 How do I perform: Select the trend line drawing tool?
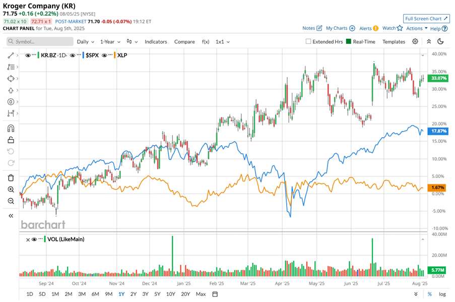click(11, 55)
